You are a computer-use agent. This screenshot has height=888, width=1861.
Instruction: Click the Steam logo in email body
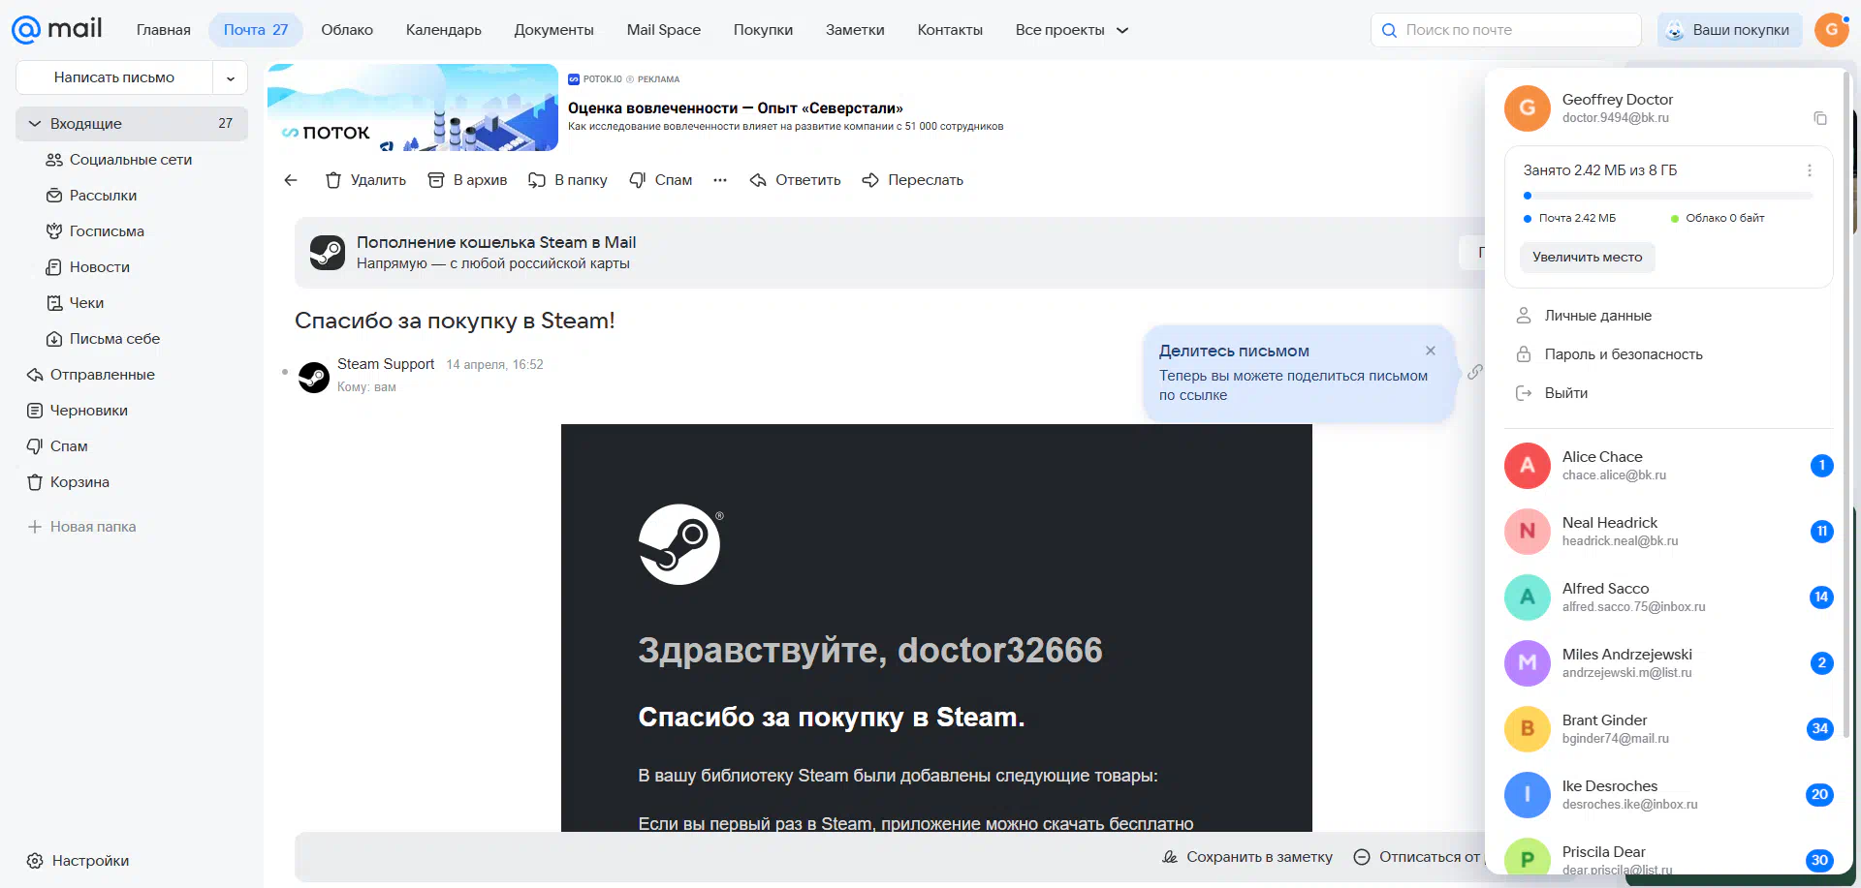click(x=679, y=544)
